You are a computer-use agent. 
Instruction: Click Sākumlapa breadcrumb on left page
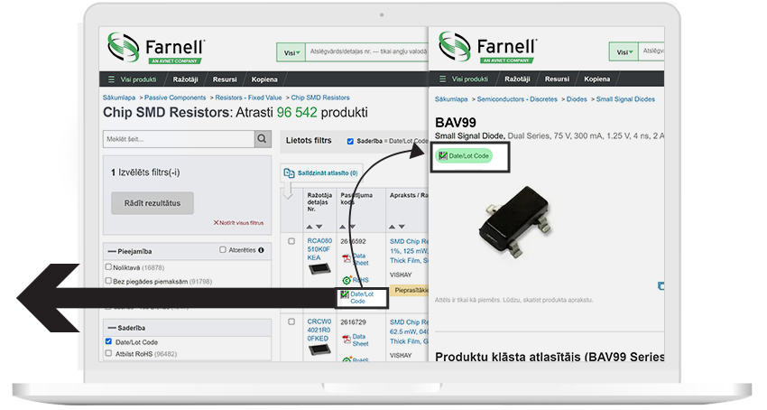pos(119,98)
